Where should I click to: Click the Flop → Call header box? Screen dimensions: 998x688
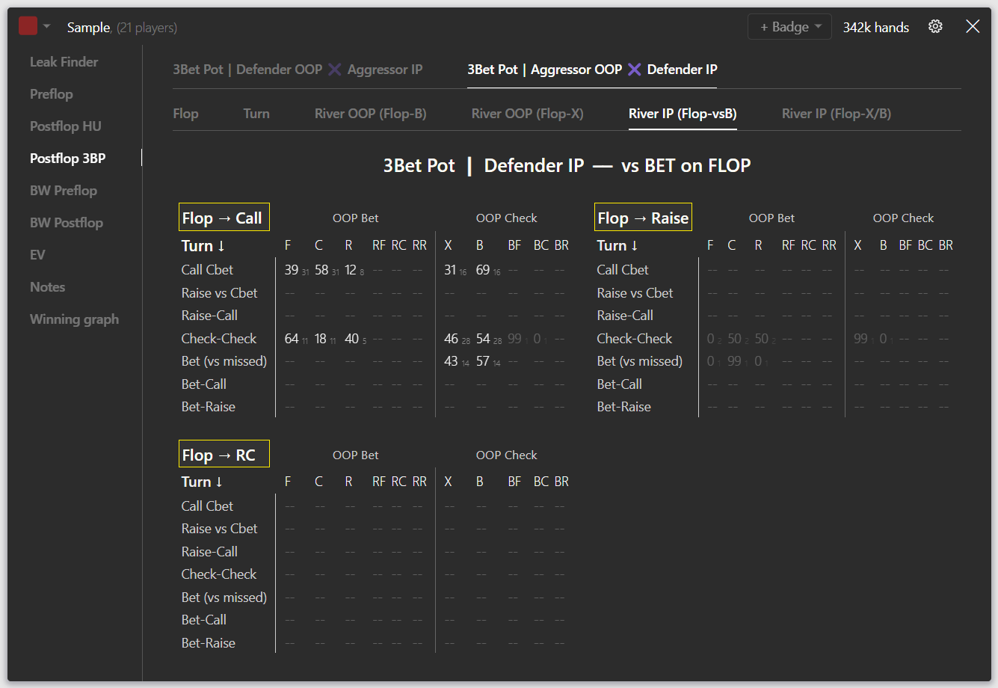(x=224, y=218)
